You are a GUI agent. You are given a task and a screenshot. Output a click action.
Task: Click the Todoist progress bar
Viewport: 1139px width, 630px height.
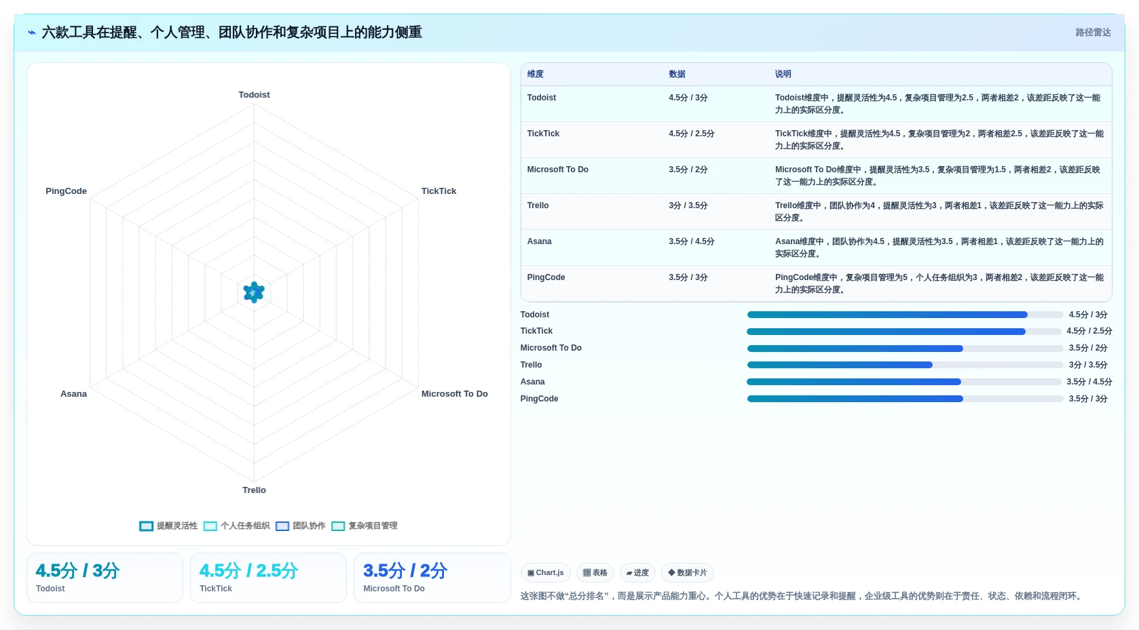click(905, 315)
